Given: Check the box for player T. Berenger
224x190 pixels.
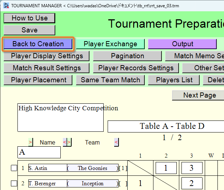Looking at the screenshot, I should tap(14, 183).
